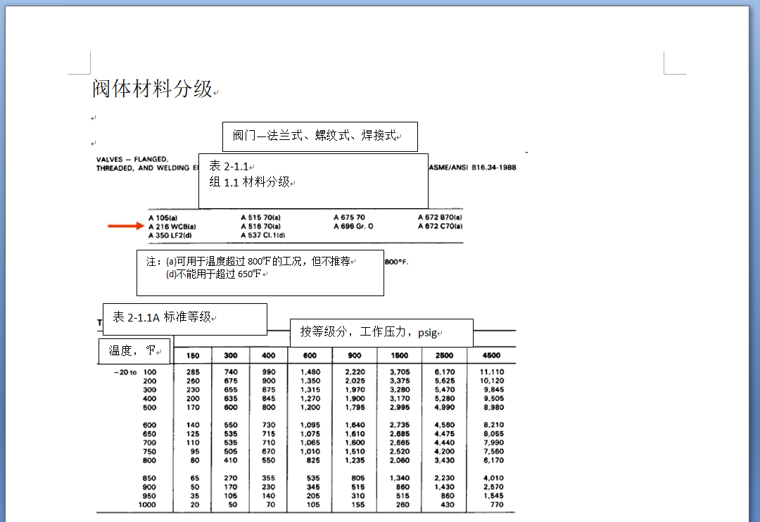Screen dimensions: 760x522
Task: Click the value 4,560 in the table
Action: [x=445, y=425]
